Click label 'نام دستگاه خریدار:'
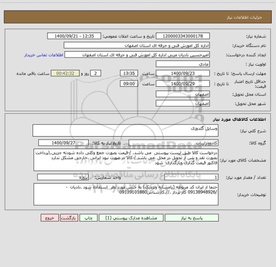276x267 pixels. coord(249,46)
